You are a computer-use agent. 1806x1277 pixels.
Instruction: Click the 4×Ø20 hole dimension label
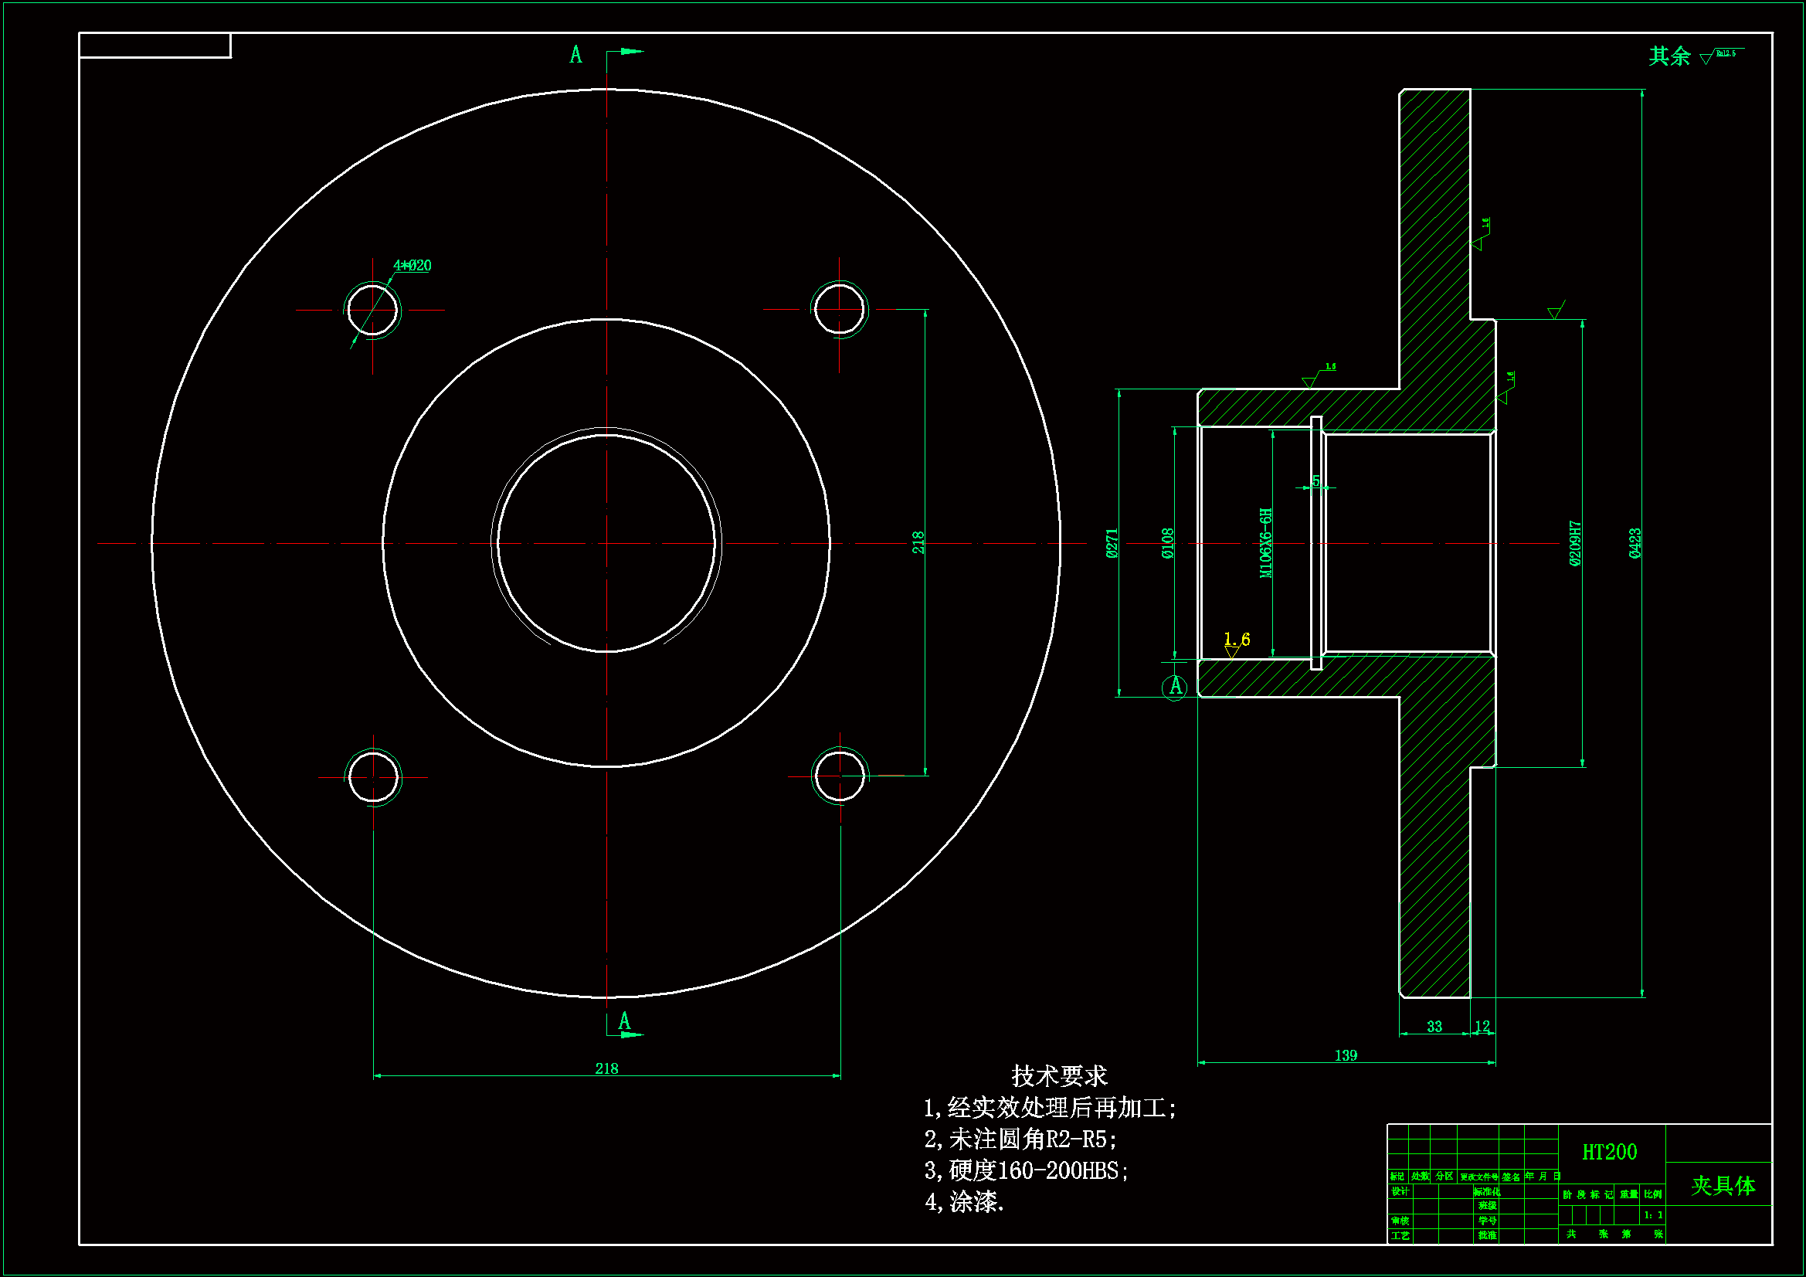coord(412,266)
